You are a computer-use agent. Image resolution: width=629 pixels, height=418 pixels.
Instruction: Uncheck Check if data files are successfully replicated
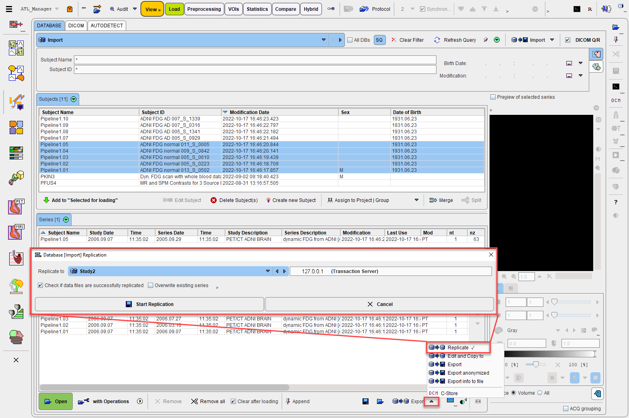40,285
